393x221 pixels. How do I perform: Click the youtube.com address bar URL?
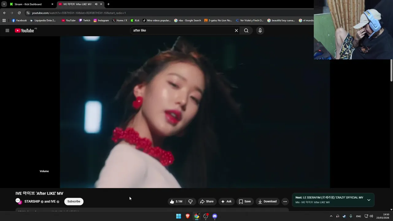[79, 13]
